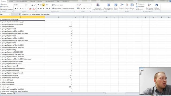
Task: Click accounting number format icon
Action: (78, 8)
